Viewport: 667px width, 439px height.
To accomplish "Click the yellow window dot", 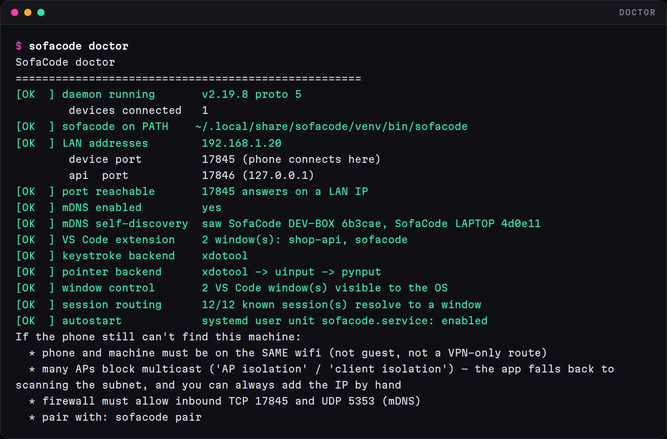I will click(28, 12).
